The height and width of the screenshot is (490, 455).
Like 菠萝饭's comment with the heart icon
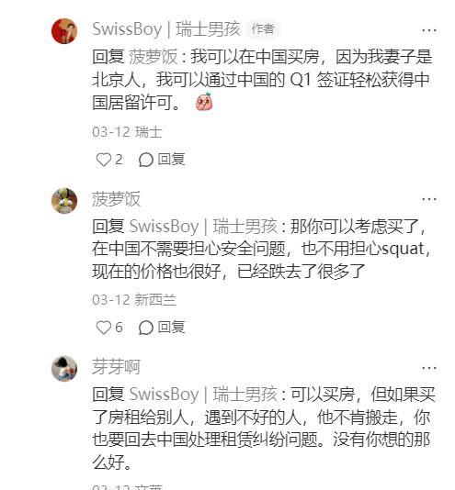103,328
